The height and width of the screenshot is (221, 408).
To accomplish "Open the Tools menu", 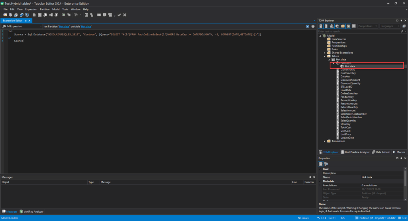I will pyautogui.click(x=65, y=10).
